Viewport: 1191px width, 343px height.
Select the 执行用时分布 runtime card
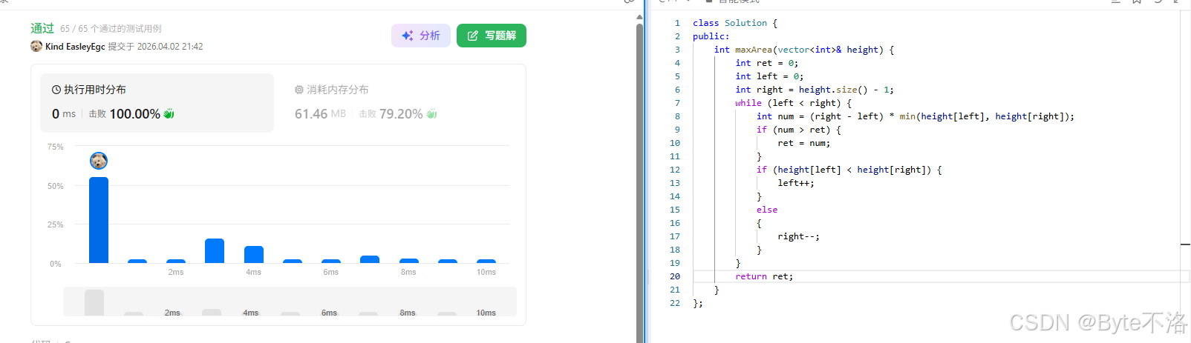[157, 103]
